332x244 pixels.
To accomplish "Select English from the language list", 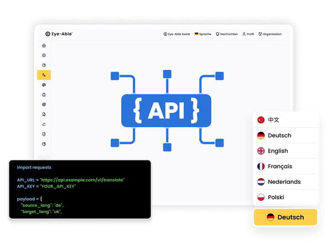I will click(286, 151).
